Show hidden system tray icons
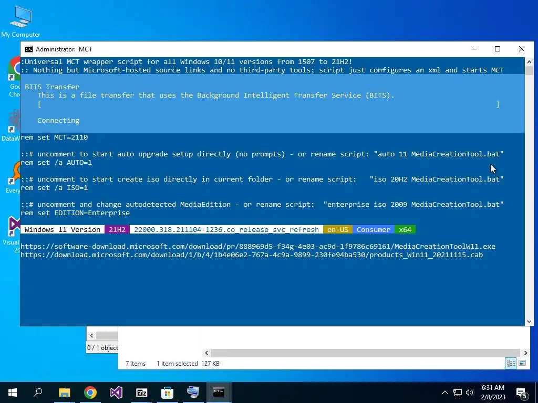Image resolution: width=538 pixels, height=403 pixels. coord(444,393)
